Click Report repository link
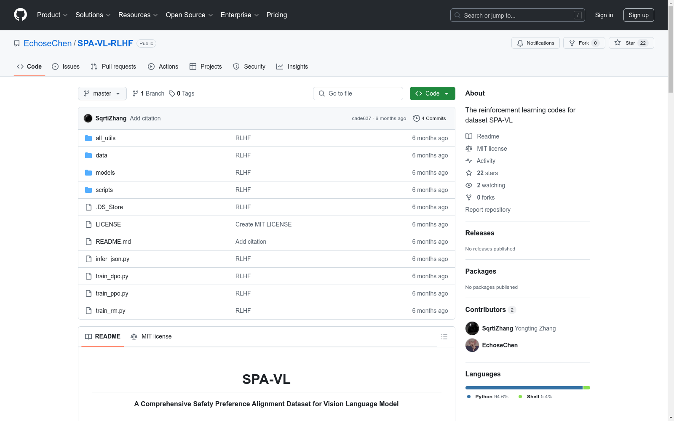The image size is (674, 421). tap(488, 210)
